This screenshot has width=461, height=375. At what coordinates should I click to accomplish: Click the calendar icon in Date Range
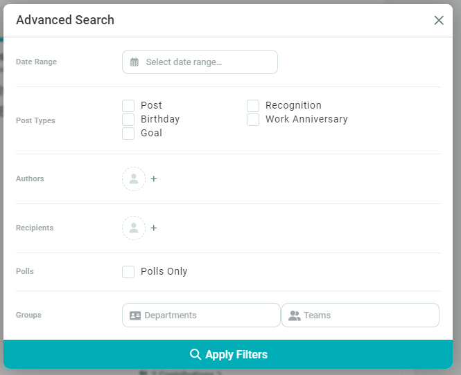click(x=134, y=62)
